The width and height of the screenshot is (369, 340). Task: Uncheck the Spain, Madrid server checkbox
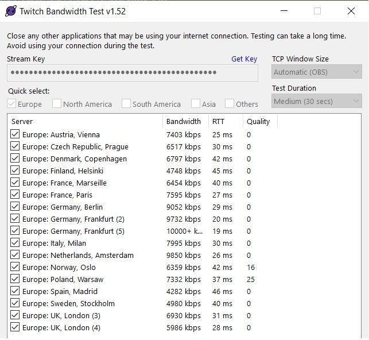[x=15, y=291]
